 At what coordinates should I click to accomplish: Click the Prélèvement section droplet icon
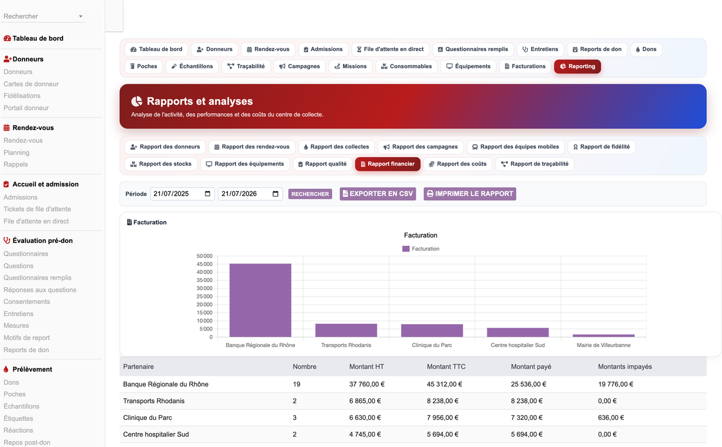pos(6,369)
